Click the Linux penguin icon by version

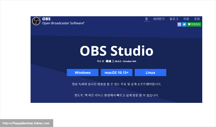coord(113,61)
